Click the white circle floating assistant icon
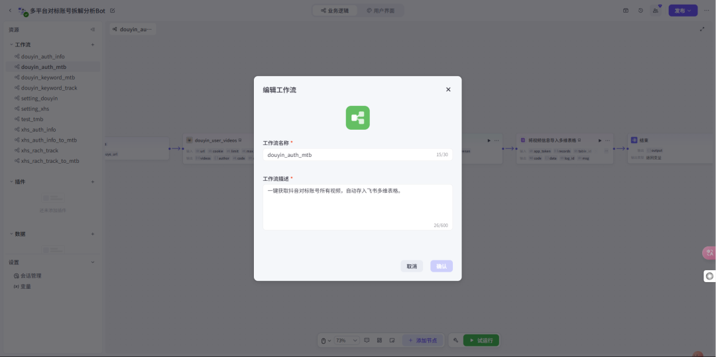Viewport: 716px width, 357px height. click(x=709, y=276)
